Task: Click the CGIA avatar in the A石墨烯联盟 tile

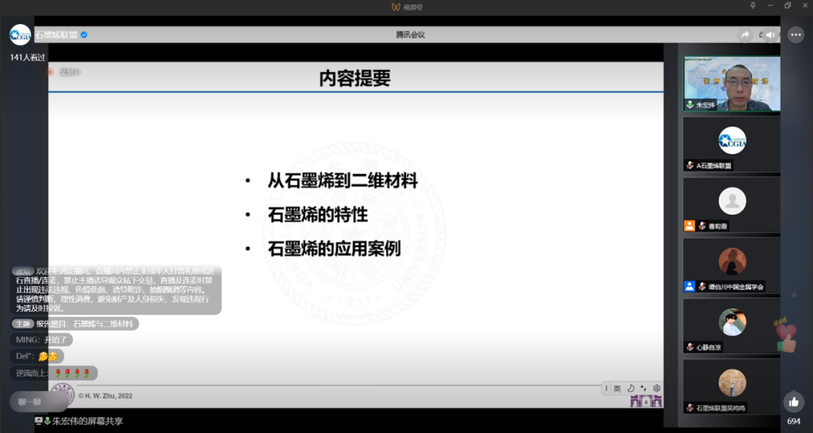Action: click(x=732, y=141)
